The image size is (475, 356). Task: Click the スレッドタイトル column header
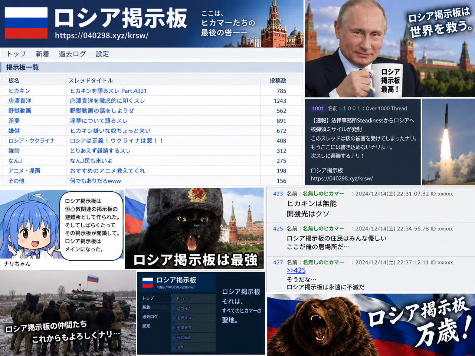click(x=91, y=80)
